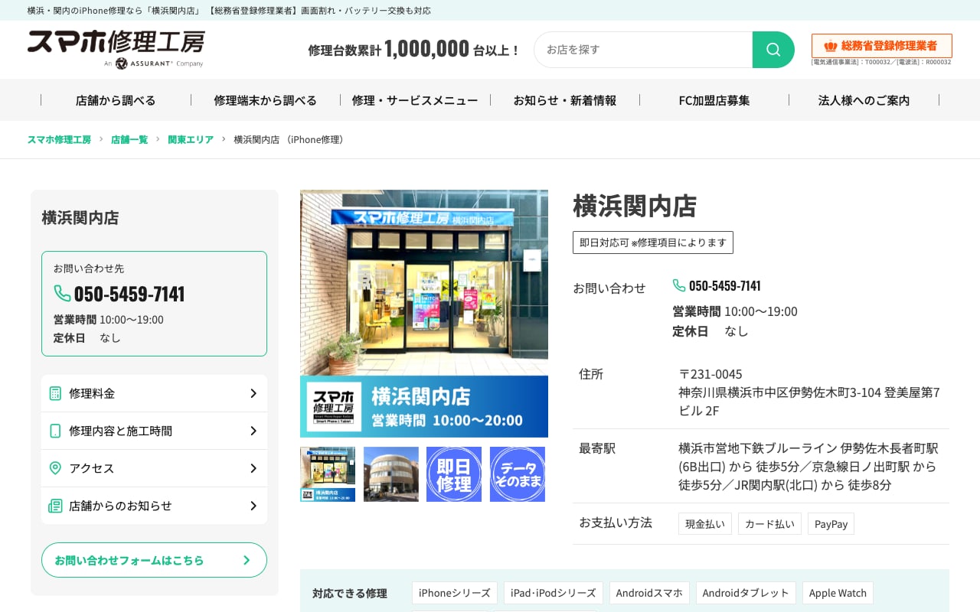Select the 即日修理 thumbnail
The width and height of the screenshot is (980, 612).
pyautogui.click(x=454, y=474)
